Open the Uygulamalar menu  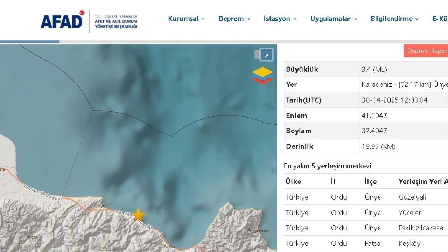(x=334, y=19)
